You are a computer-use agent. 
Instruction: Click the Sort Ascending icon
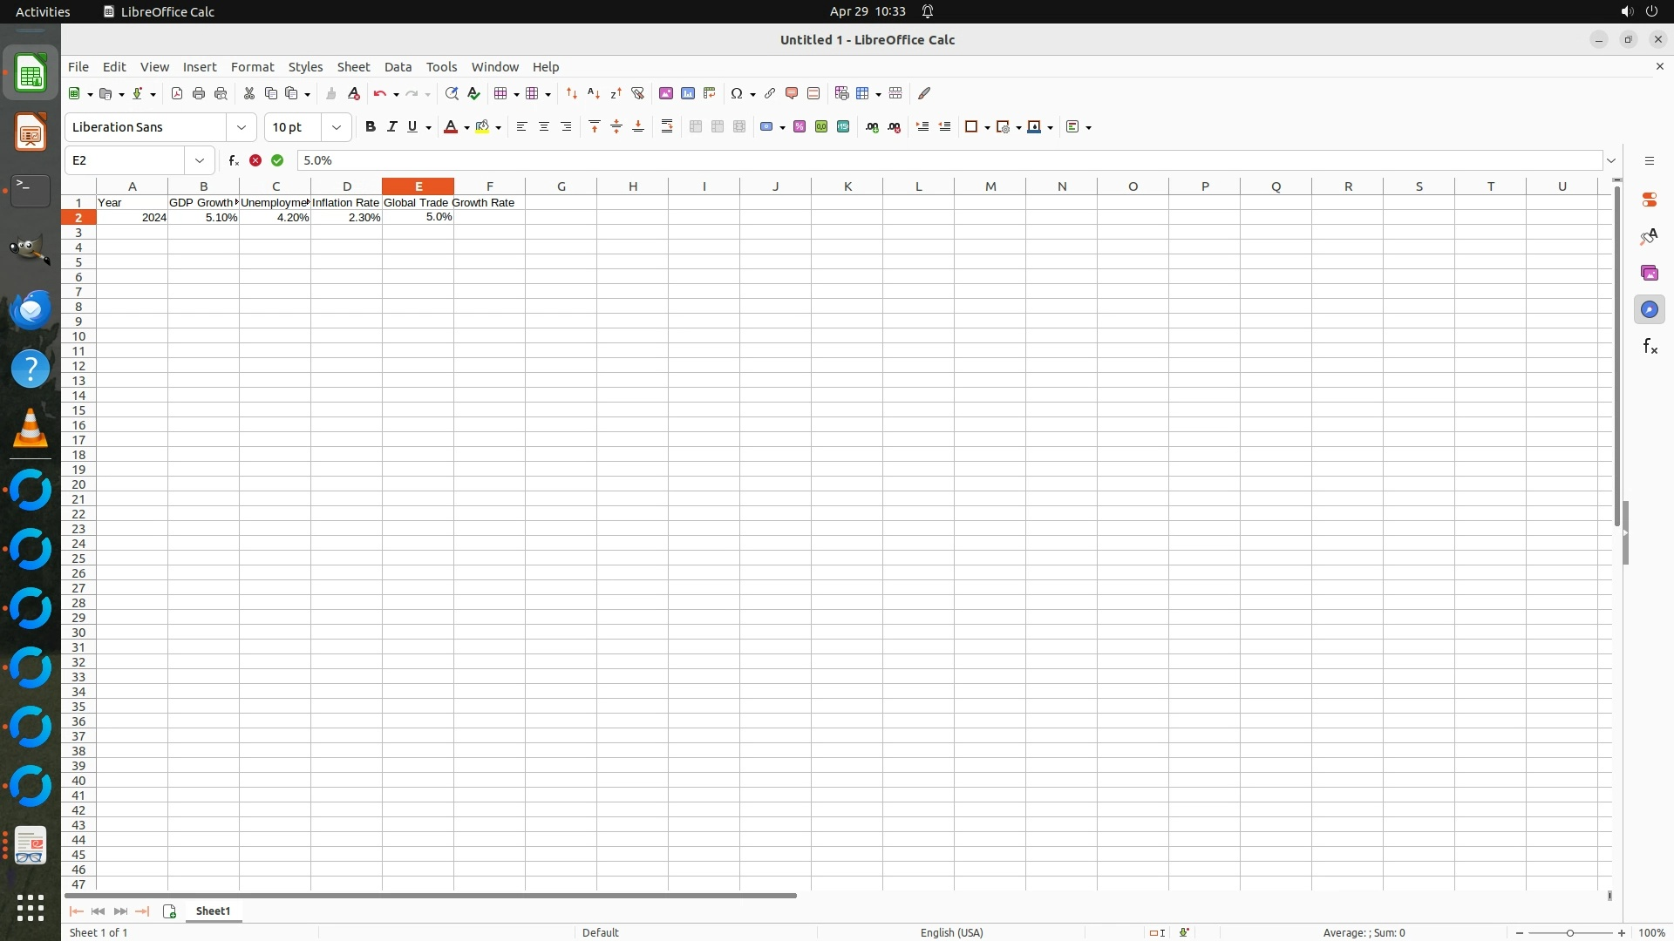coord(594,93)
